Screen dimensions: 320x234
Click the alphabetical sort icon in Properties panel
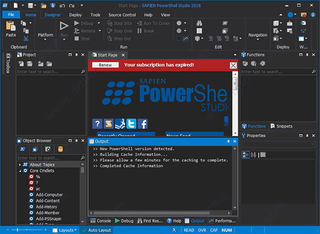(x=253, y=155)
